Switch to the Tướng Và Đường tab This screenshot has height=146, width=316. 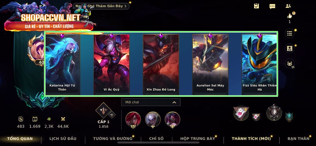(113, 139)
